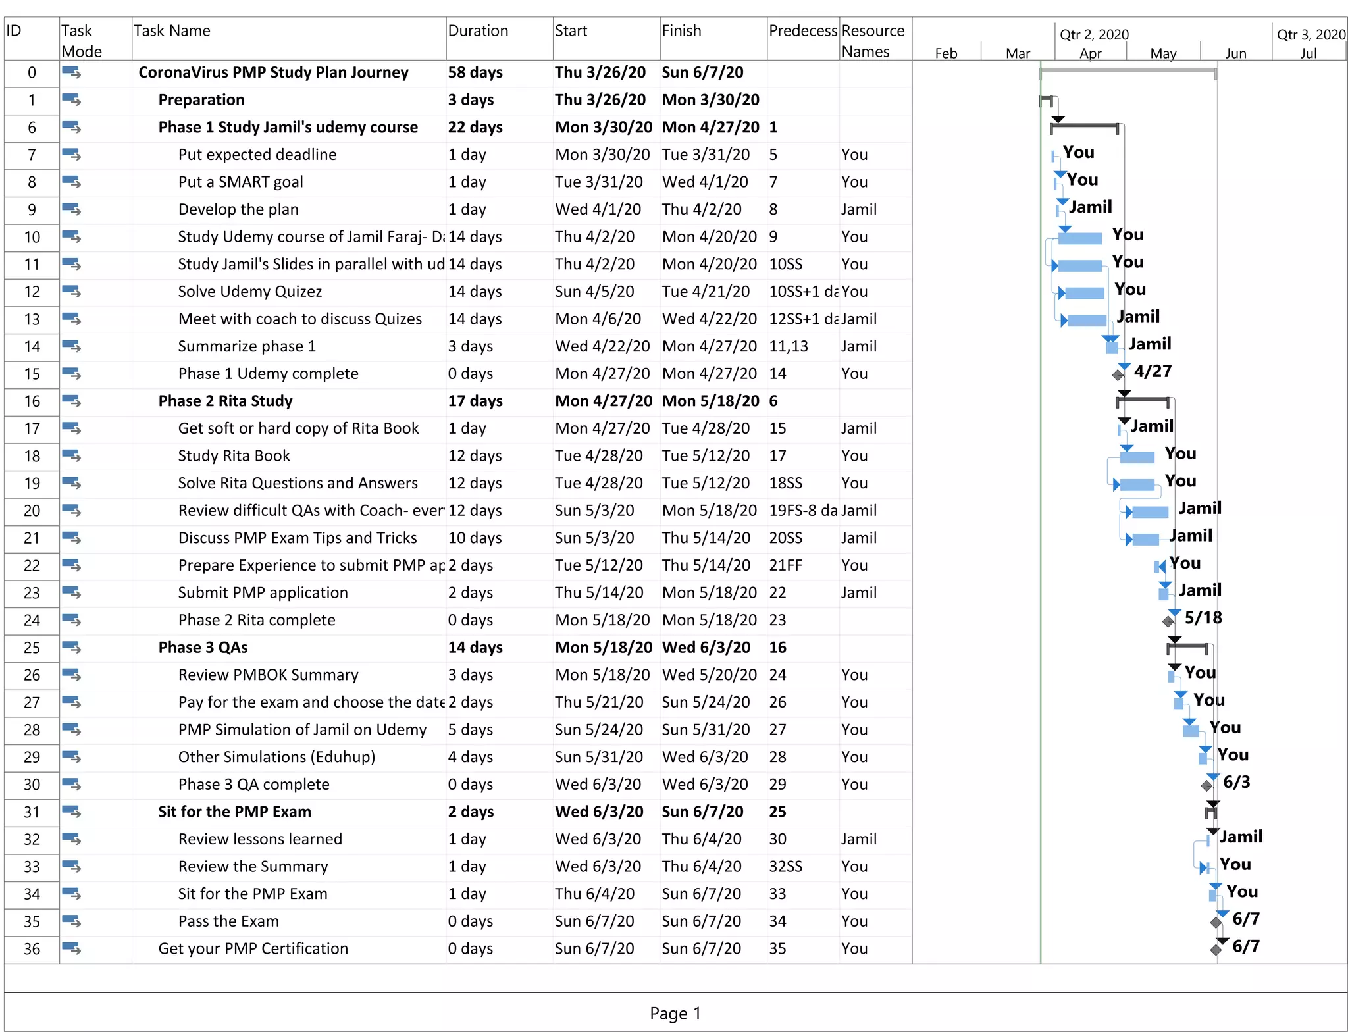1348x1032 pixels.
Task: Select the Phase 3 QAs summary task
Action: (203, 648)
